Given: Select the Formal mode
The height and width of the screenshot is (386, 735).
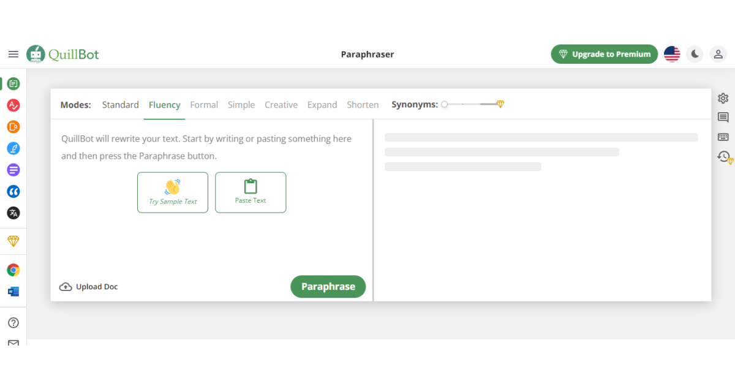Looking at the screenshot, I should 204,105.
